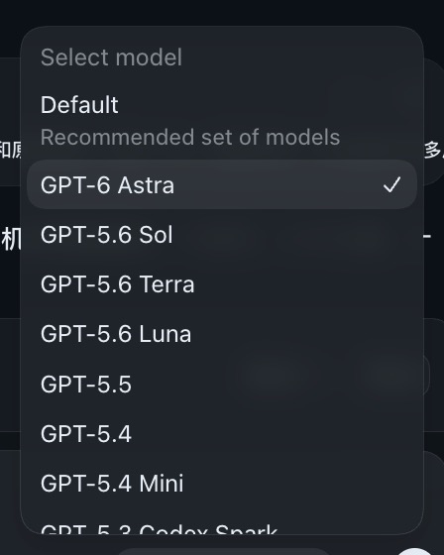
Task: Dismiss menu by clicking dark area above
Action: click(222, 12)
